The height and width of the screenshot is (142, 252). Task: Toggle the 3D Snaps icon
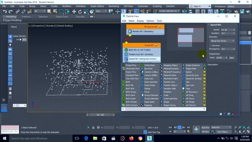[130, 11]
